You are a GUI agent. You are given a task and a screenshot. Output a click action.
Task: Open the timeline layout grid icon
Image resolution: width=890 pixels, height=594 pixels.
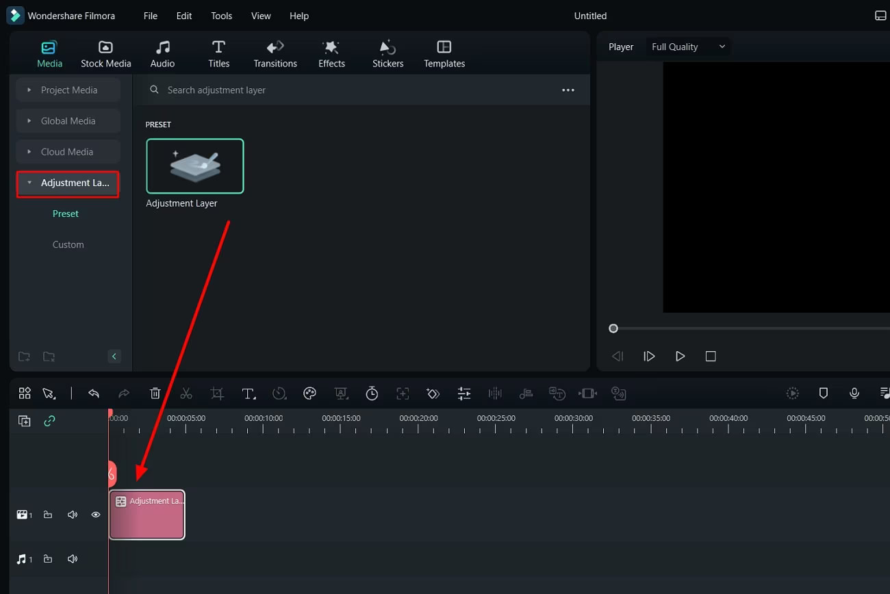pyautogui.click(x=25, y=393)
